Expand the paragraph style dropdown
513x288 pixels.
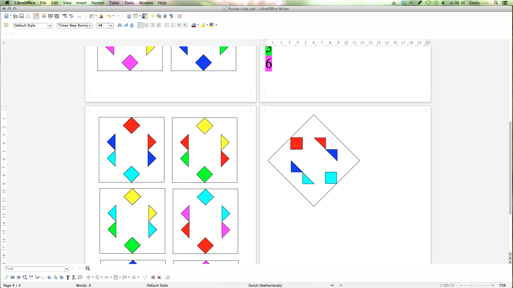[50, 25]
